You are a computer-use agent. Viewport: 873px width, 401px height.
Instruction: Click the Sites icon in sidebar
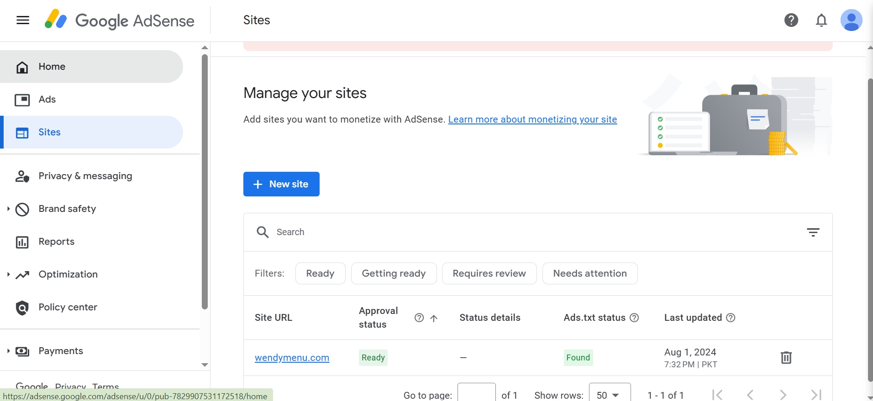click(22, 133)
